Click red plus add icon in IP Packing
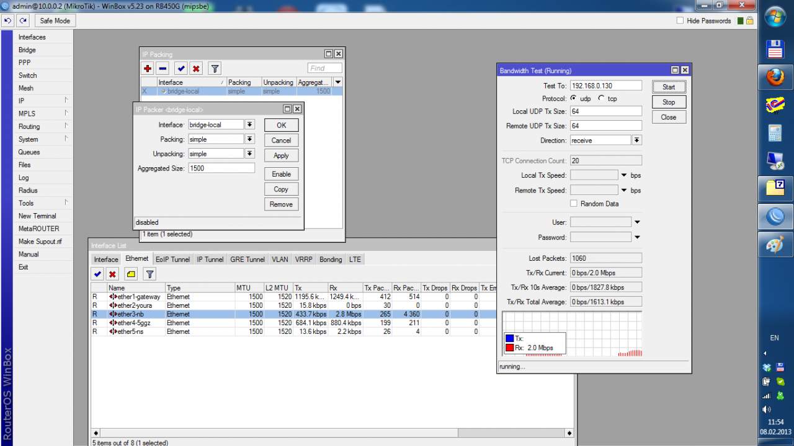This screenshot has height=446, width=794. click(x=148, y=69)
